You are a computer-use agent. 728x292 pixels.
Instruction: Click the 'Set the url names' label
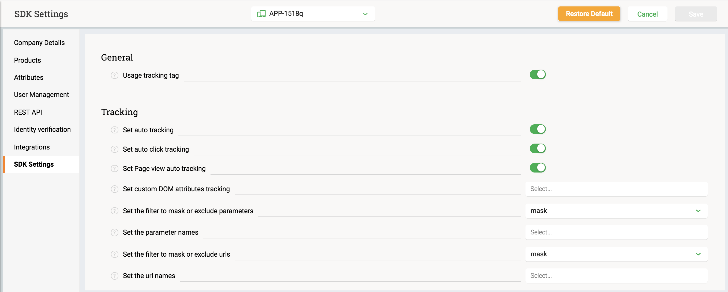149,276
